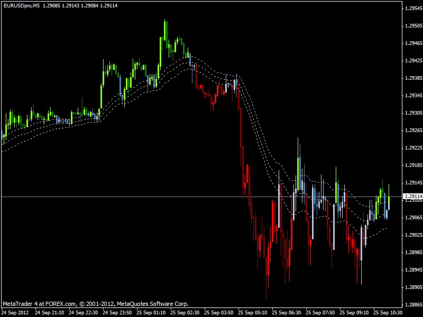Image resolution: width=423 pixels, height=317 pixels.
Task: Click the 1.28945 price axis label
Action: [413, 270]
